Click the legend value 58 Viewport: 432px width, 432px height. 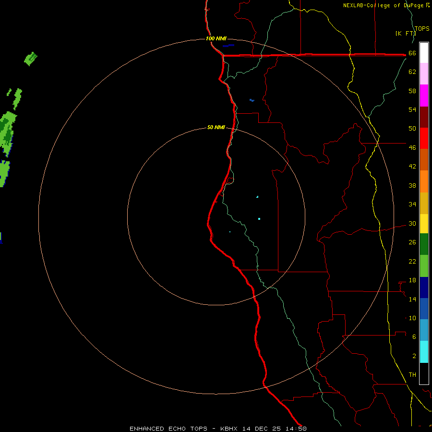click(412, 91)
